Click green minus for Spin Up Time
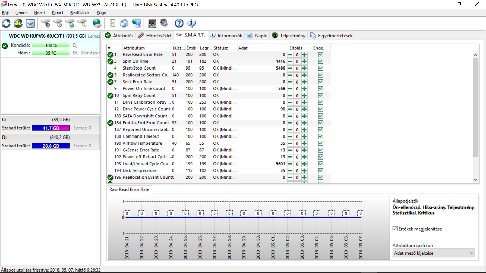Screen dimensions: 486x273 coord(290,61)
